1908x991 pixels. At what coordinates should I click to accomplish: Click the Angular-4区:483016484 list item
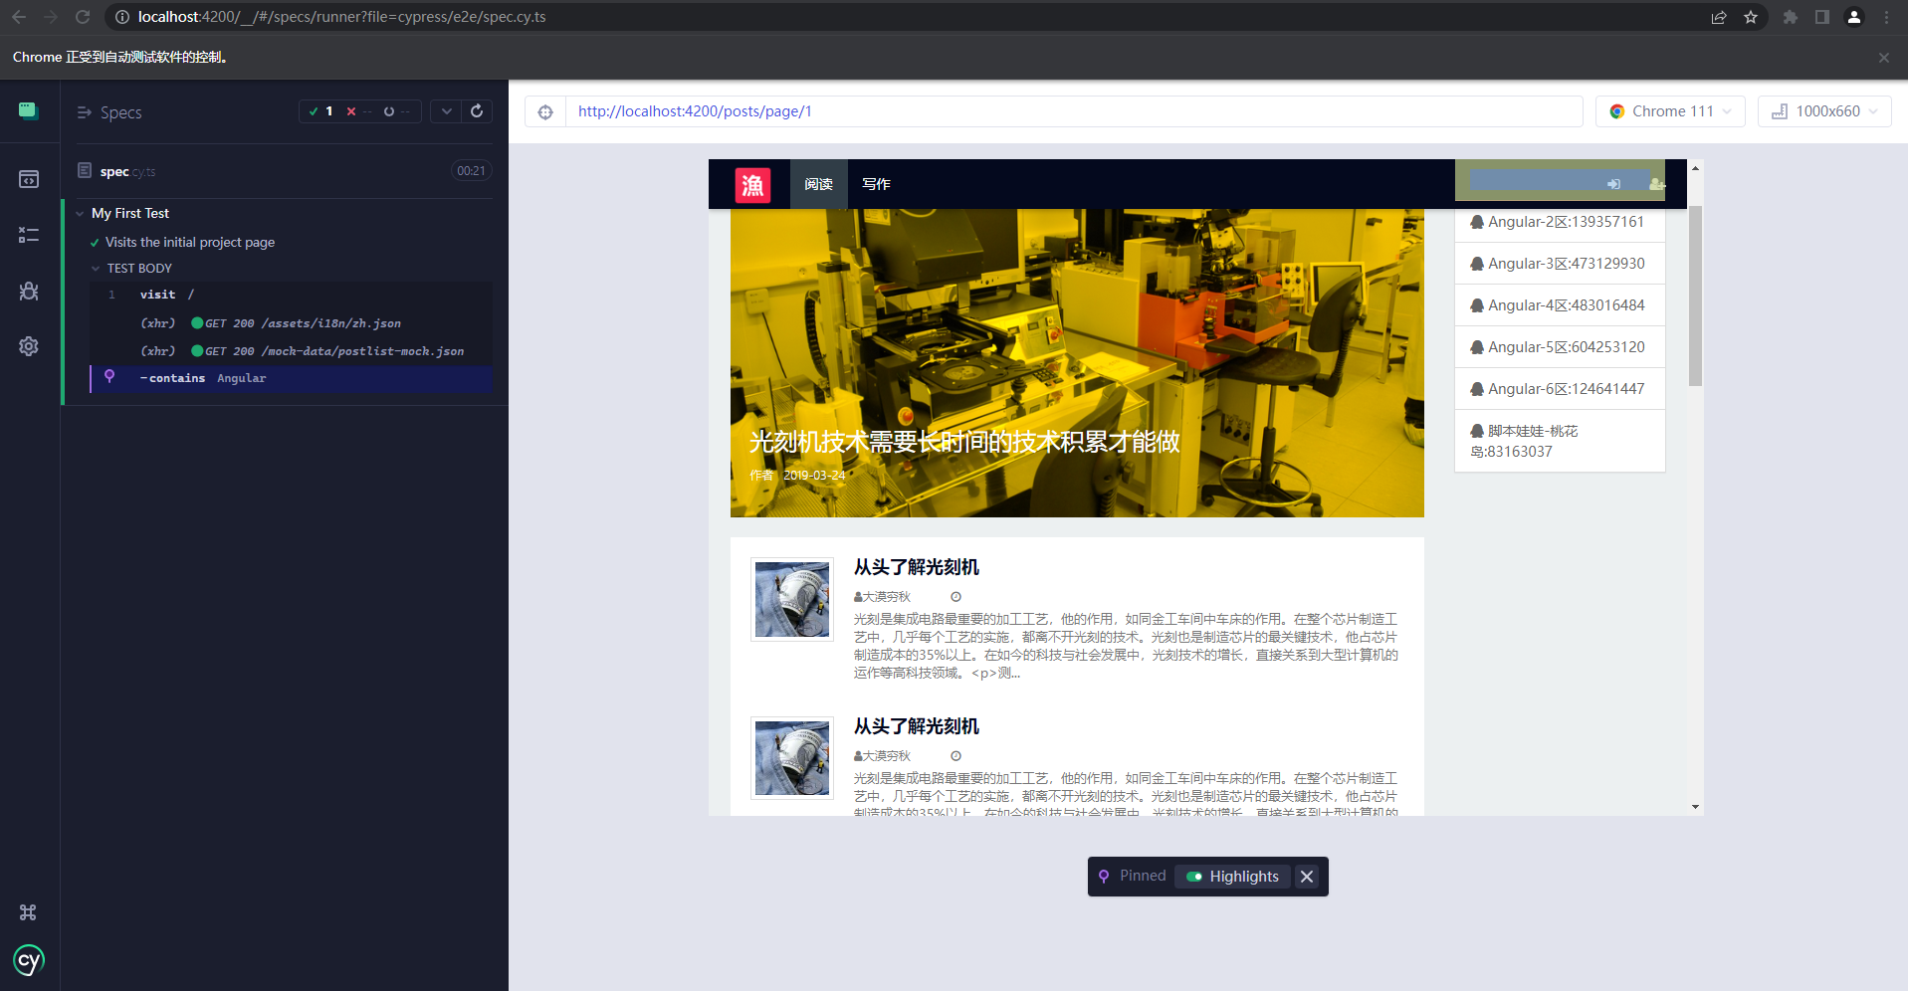[x=1560, y=305]
